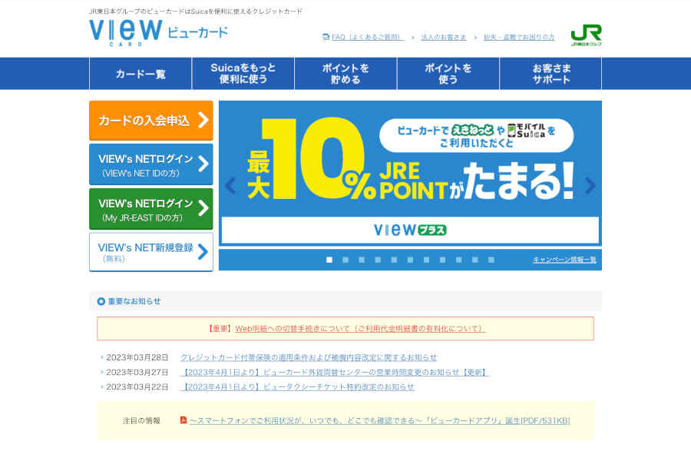Click the VIEW's NET新規登録 button
Screen dimensions: 691x461
(x=151, y=252)
